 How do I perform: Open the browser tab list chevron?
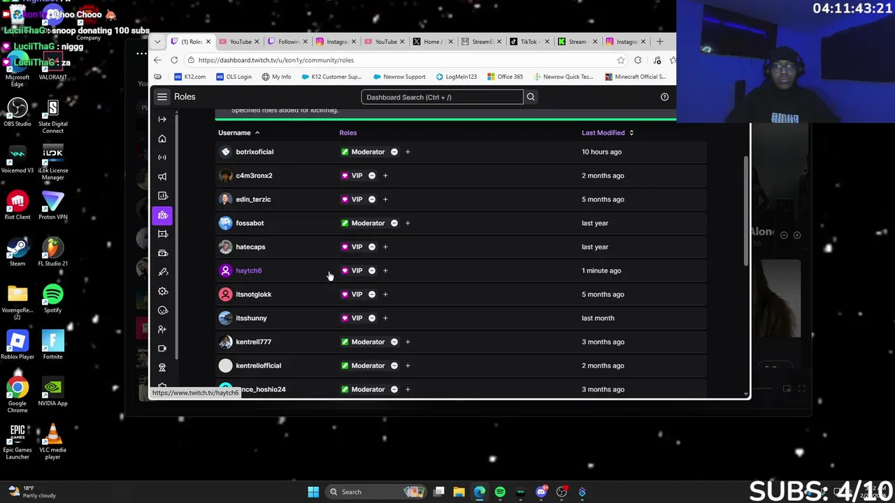(157, 41)
